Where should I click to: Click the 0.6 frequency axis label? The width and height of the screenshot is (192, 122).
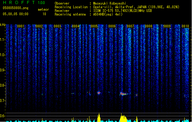2,116
